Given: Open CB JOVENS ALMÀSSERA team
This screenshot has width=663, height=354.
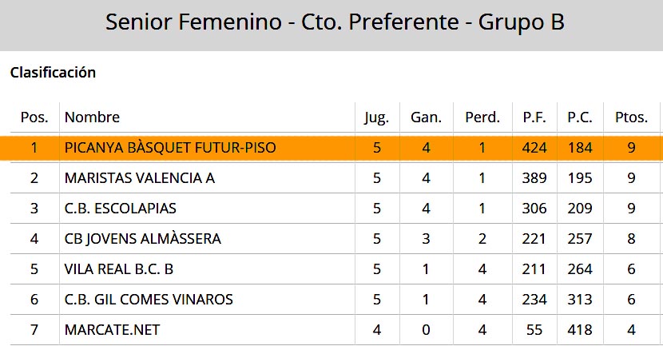Looking at the screenshot, I should (142, 239).
